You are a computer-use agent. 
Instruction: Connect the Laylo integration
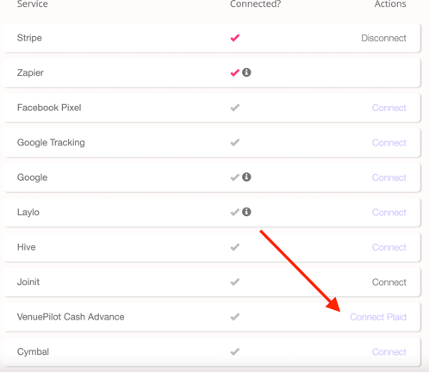click(x=389, y=213)
